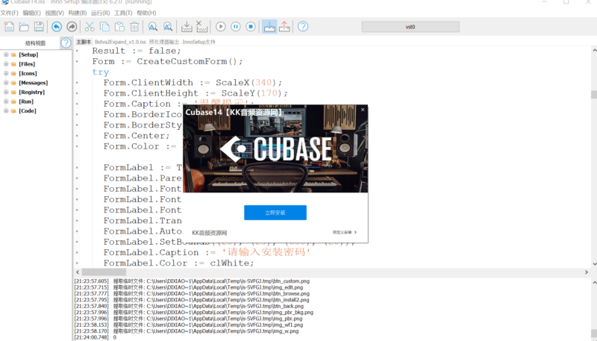Pause the running setup
This screenshot has width=597, height=341.
pos(236,27)
